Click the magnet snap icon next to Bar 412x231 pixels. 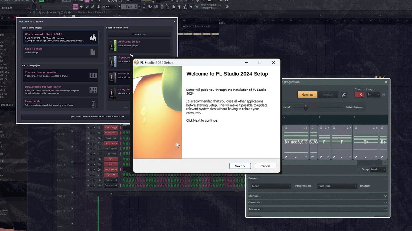103,6
